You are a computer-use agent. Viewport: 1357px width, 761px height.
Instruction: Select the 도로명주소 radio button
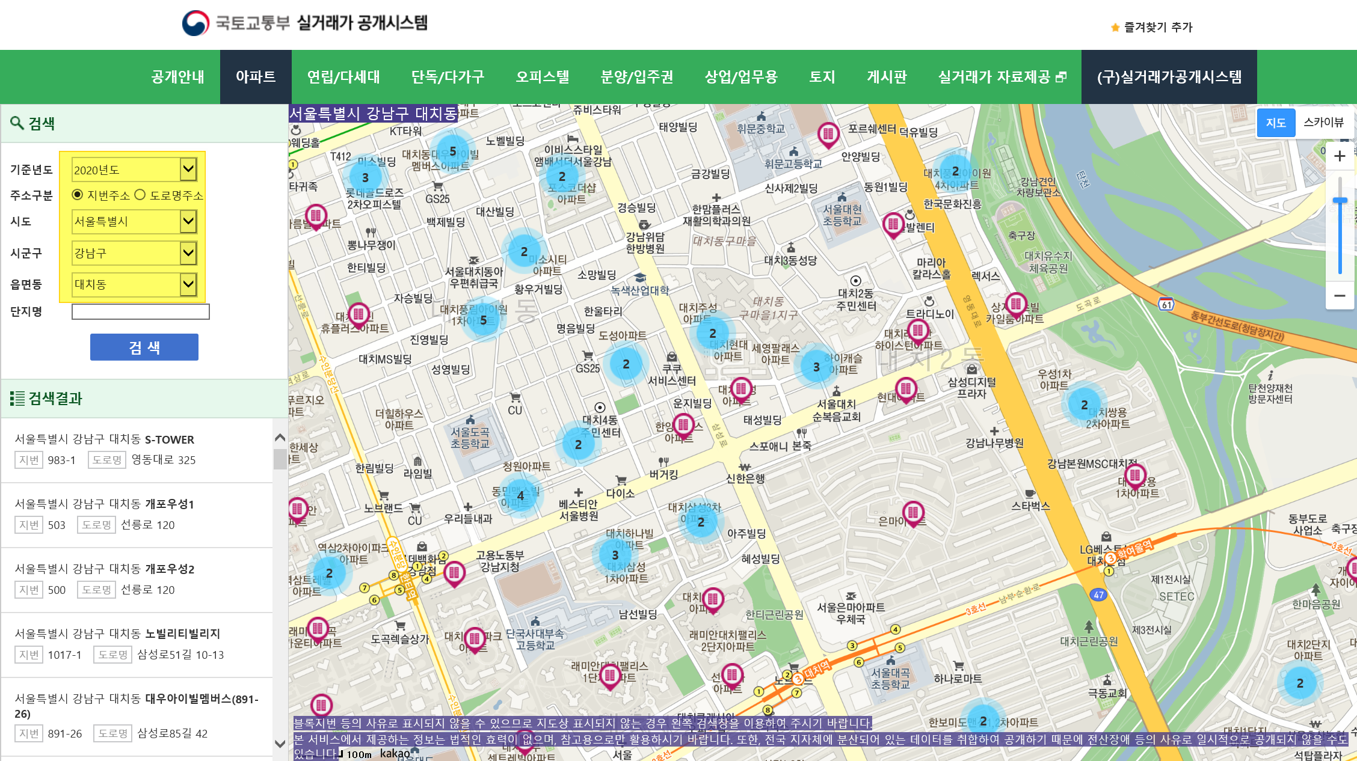pos(140,195)
